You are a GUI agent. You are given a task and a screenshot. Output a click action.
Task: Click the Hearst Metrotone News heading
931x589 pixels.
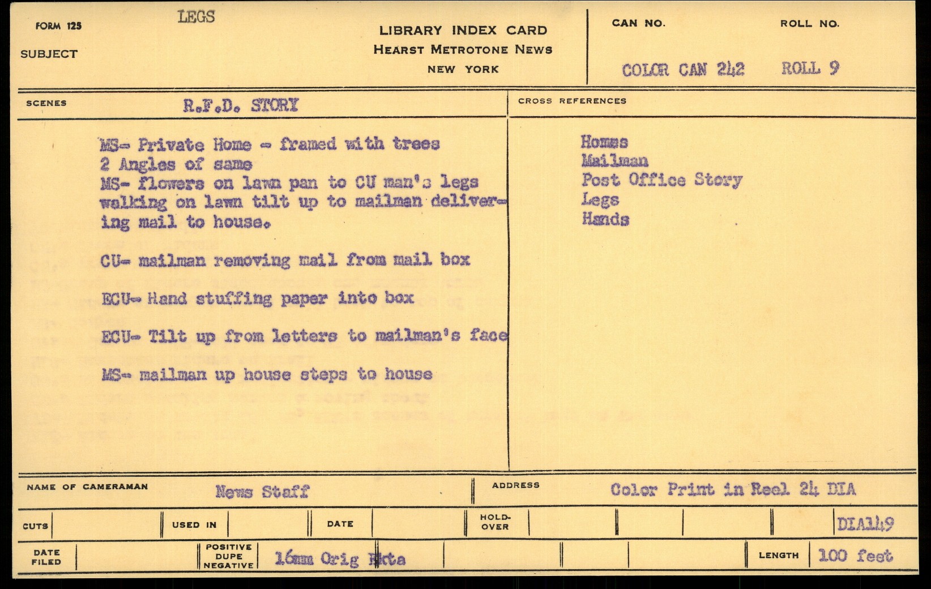click(463, 50)
